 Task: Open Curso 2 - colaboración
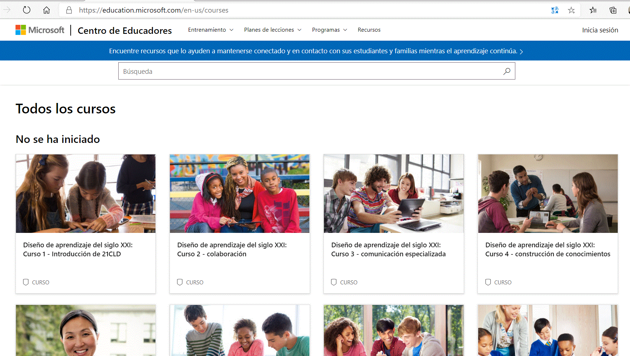coord(232,249)
